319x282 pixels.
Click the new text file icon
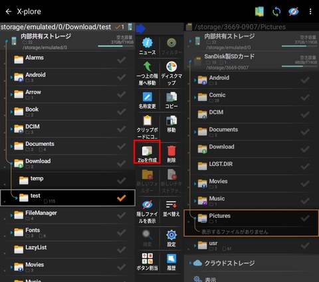171,181
